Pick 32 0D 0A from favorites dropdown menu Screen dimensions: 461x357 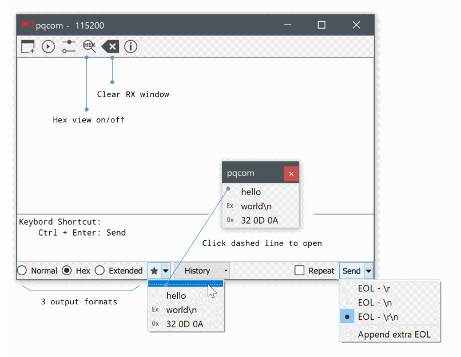pos(186,324)
